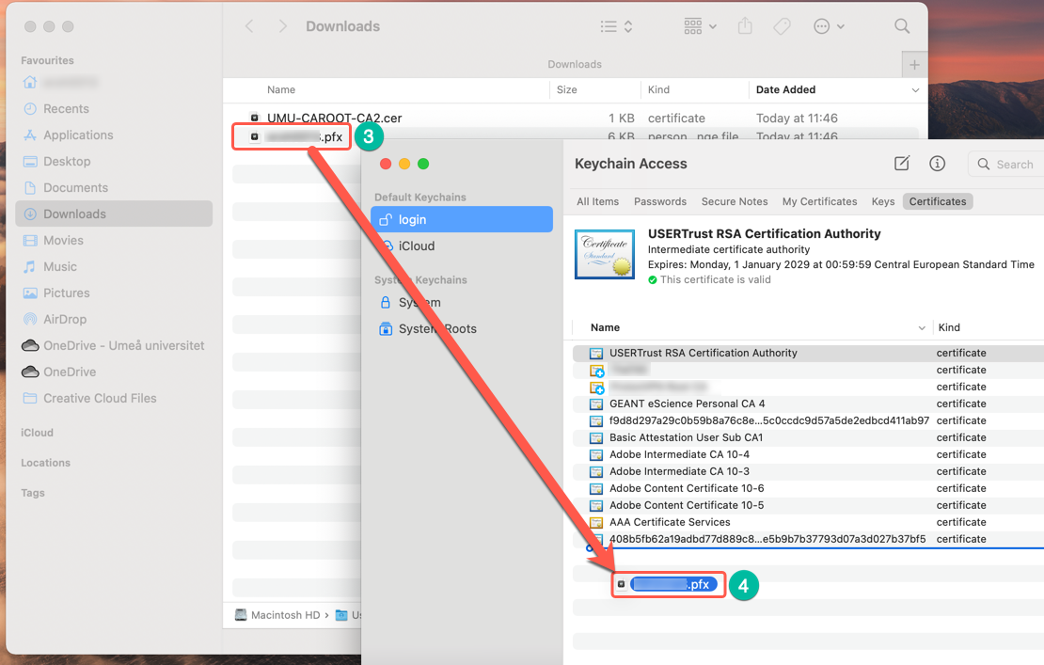Open the Finder list view options
Image resolution: width=1044 pixels, height=665 pixels.
pos(616,26)
